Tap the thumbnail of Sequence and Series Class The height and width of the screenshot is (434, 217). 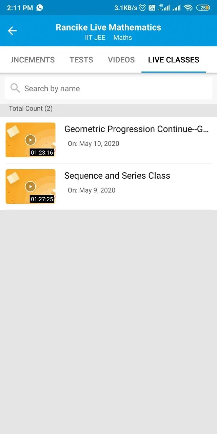31,186
